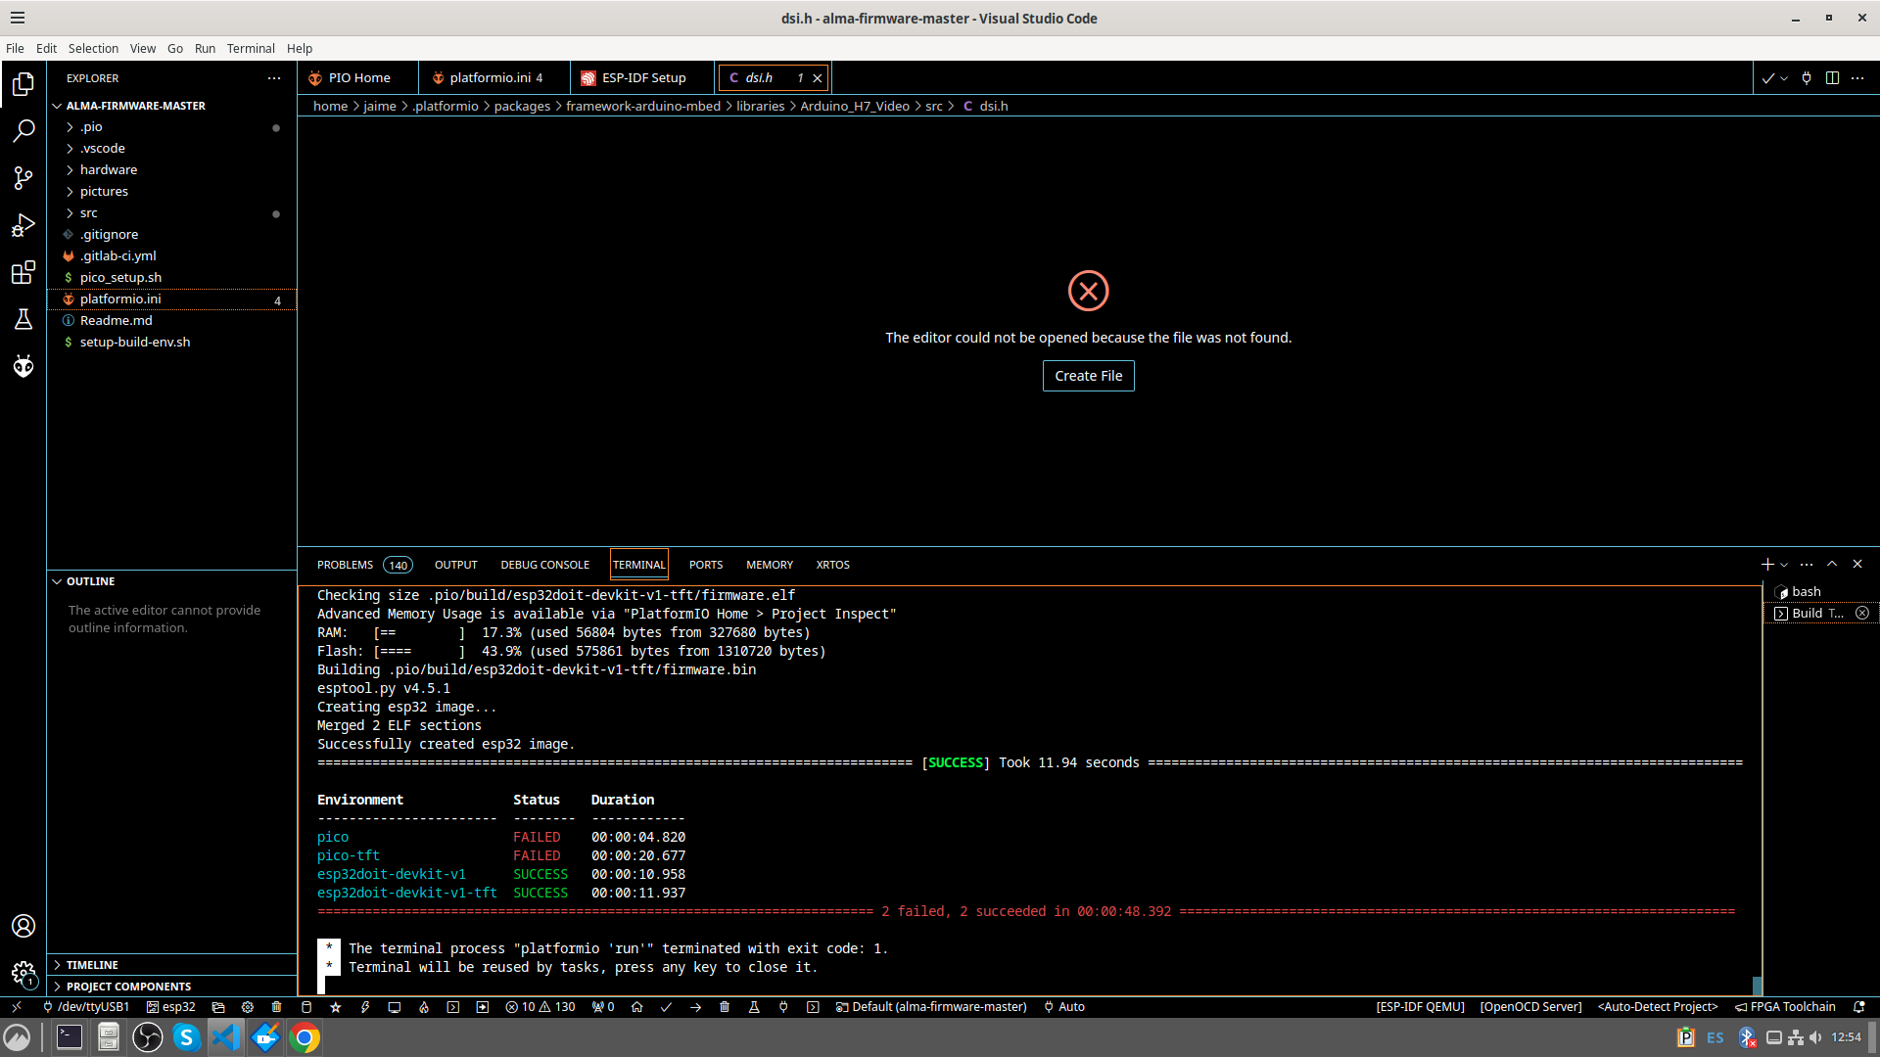
Task: Click the Testing beaker icon in Activity Bar
Action: point(23,319)
